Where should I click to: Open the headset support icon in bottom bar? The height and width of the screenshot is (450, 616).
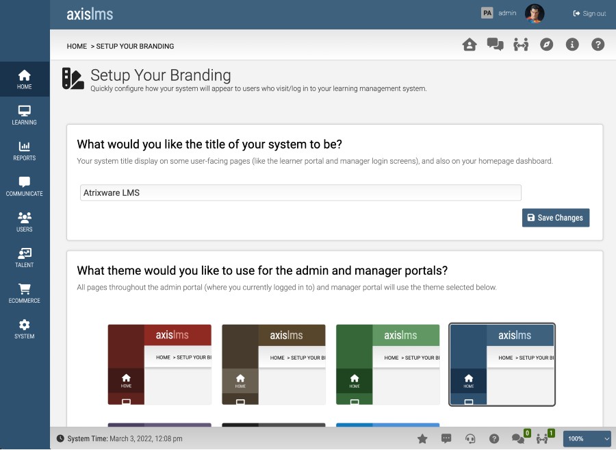[x=470, y=438]
